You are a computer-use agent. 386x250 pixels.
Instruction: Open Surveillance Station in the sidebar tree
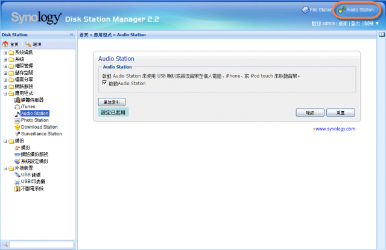click(42, 133)
